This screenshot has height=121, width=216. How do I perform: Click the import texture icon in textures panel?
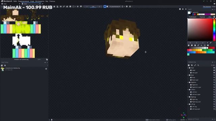(2, 66)
